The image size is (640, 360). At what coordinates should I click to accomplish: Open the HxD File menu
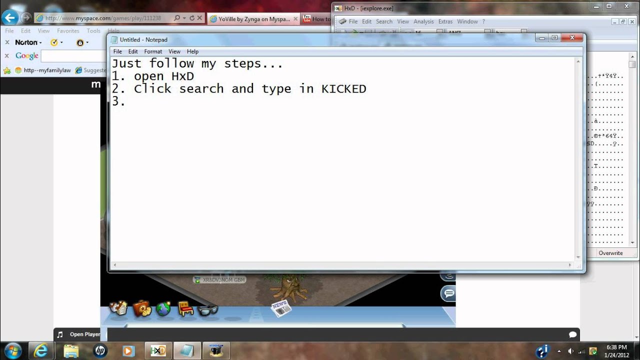click(353, 21)
